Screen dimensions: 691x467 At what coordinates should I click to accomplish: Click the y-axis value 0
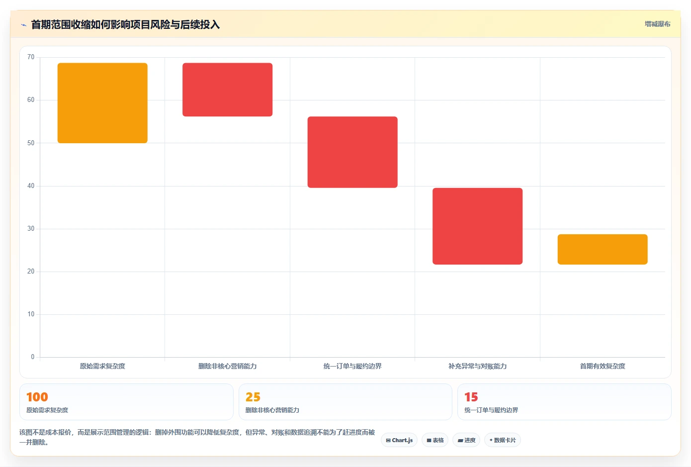click(x=33, y=357)
